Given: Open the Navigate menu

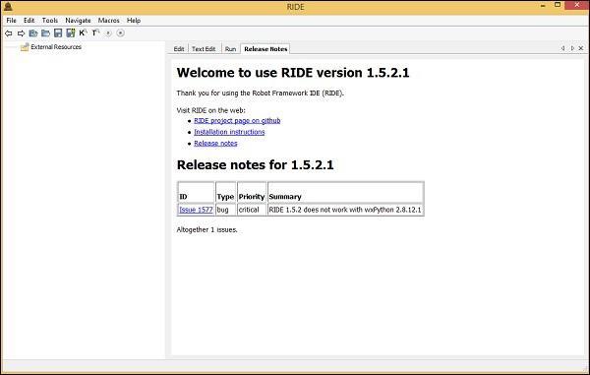Looking at the screenshot, I should [x=78, y=21].
